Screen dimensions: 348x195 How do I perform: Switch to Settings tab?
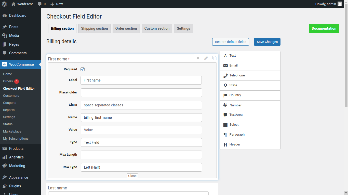point(183,28)
